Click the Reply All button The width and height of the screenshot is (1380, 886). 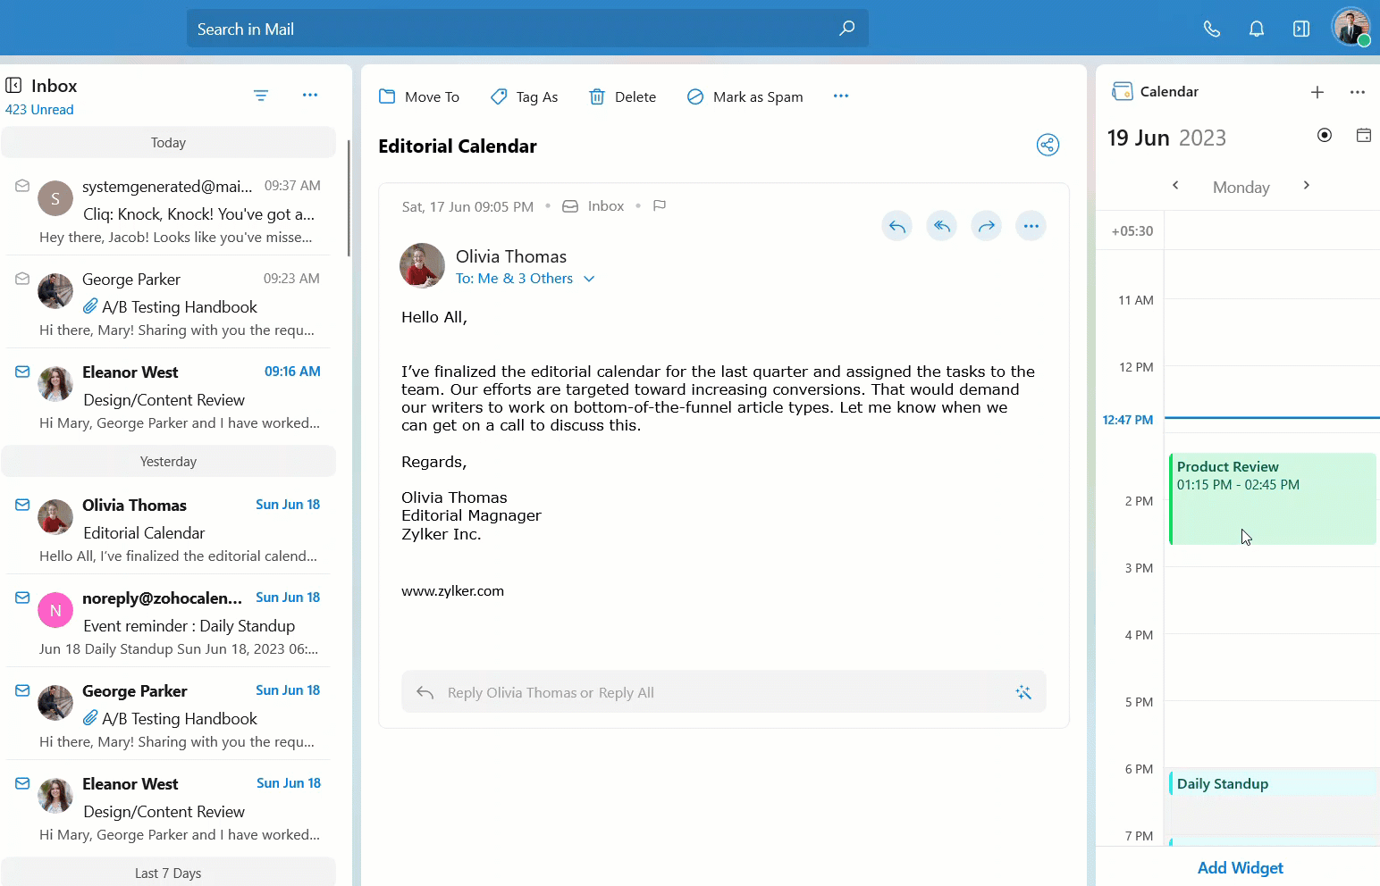pyautogui.click(x=942, y=226)
